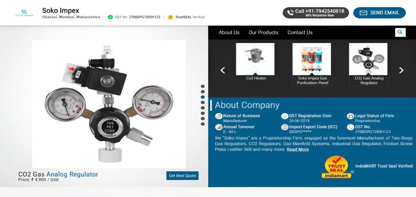Open the About Us menu item
416x197 pixels.
tap(229, 32)
